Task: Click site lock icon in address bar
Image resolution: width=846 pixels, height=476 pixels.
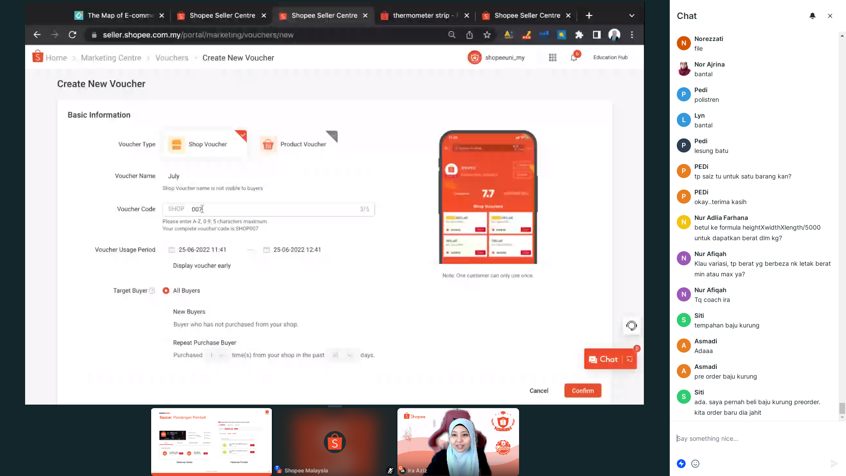Action: [x=94, y=35]
